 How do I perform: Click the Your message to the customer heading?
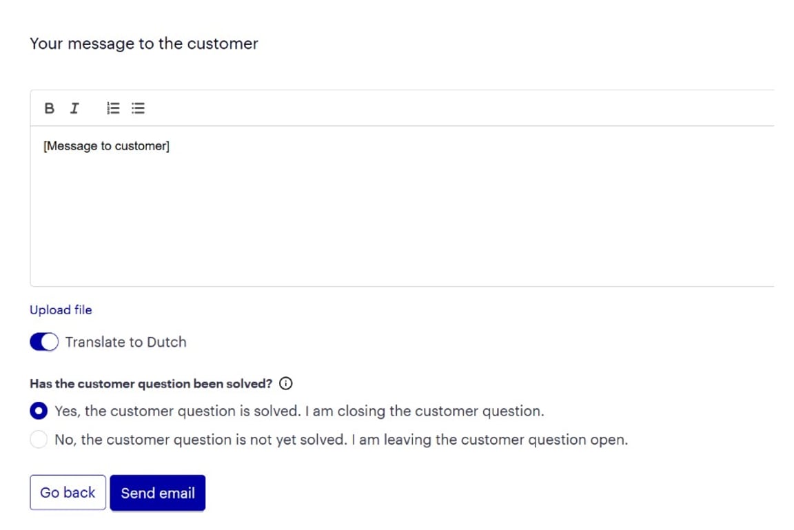[x=143, y=43]
